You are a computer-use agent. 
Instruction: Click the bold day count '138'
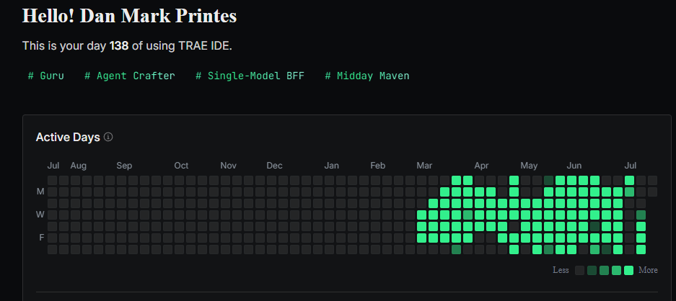click(x=119, y=46)
